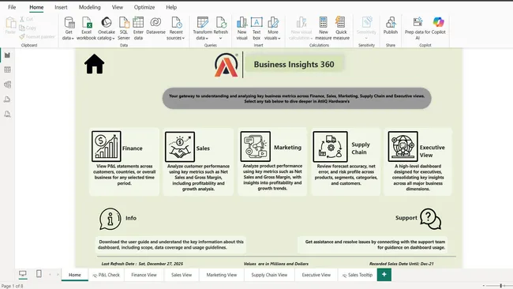Image resolution: width=513 pixels, height=289 pixels.
Task: Switch to Report view in sidebar
Action: tap(7, 55)
